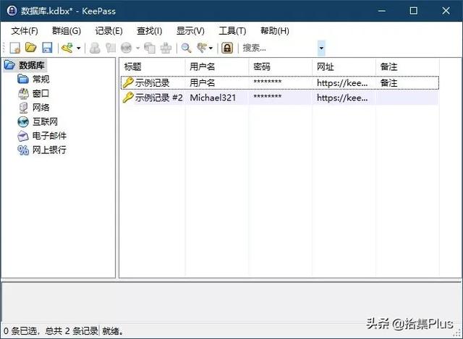Click the password cell of 示例记录
This screenshot has height=339, width=463.
(268, 82)
